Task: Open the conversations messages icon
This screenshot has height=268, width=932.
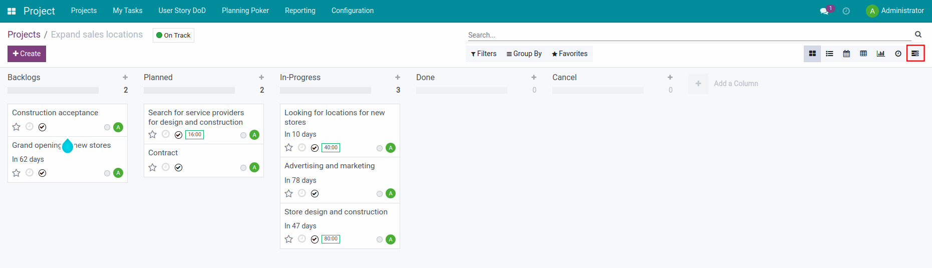Action: 824,11
